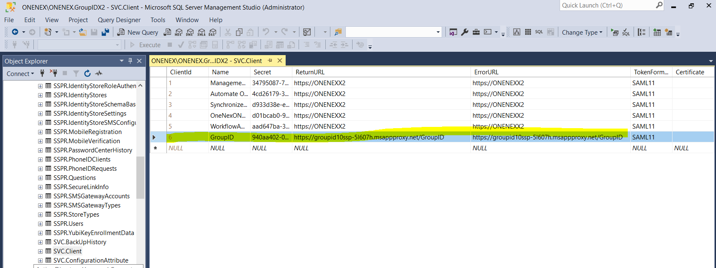
Task: Select the SSPR.PasswordCenterHistory table
Action: [x=92, y=150]
